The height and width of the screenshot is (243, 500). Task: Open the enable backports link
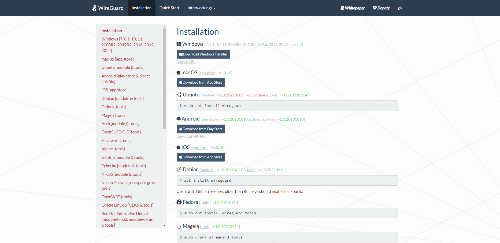click(287, 192)
